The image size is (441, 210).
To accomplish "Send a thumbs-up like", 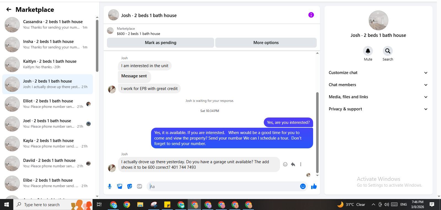I will pyautogui.click(x=314, y=186).
